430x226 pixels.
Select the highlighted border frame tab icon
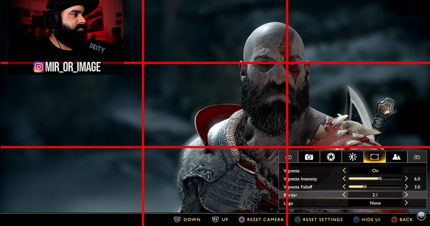(374, 157)
